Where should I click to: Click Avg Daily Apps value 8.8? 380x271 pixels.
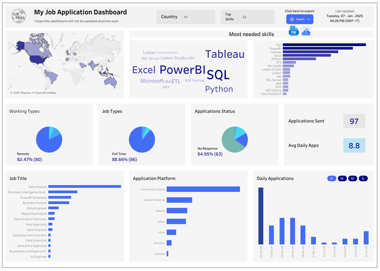click(354, 146)
